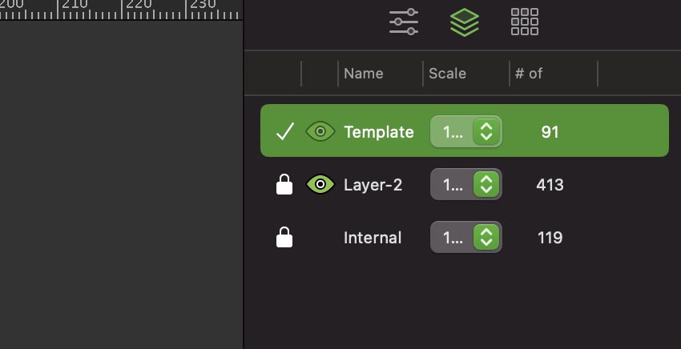Select the Internal layer name

click(373, 238)
